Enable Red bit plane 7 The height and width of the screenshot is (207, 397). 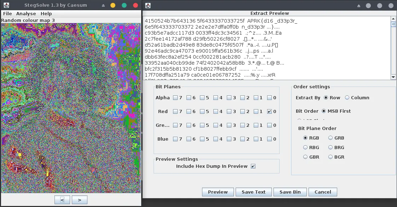coord(175,112)
